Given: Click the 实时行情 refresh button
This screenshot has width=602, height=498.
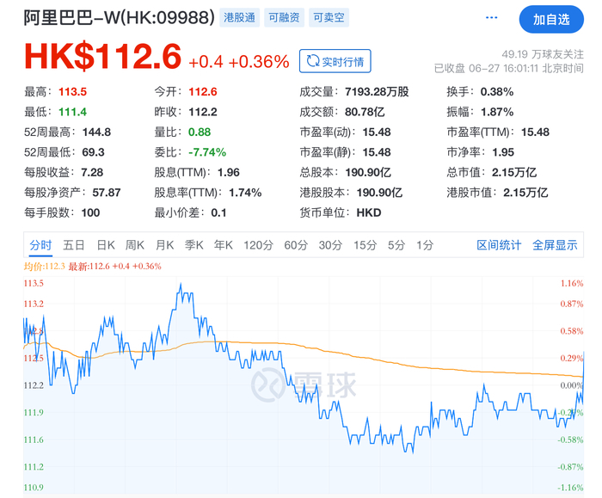Looking at the screenshot, I should pyautogui.click(x=335, y=61).
